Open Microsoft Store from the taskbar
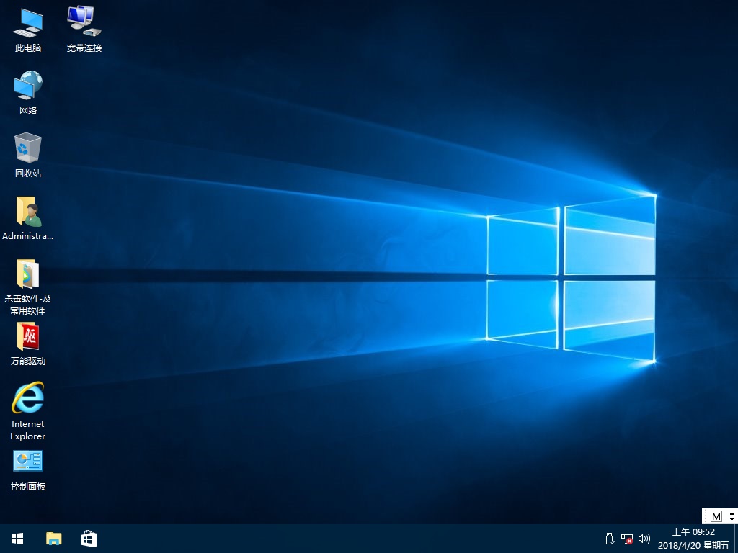This screenshot has width=738, height=553. [x=89, y=539]
